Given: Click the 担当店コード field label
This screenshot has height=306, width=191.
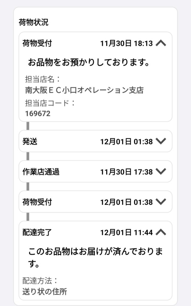Looking at the screenshot, I should [x=50, y=103].
